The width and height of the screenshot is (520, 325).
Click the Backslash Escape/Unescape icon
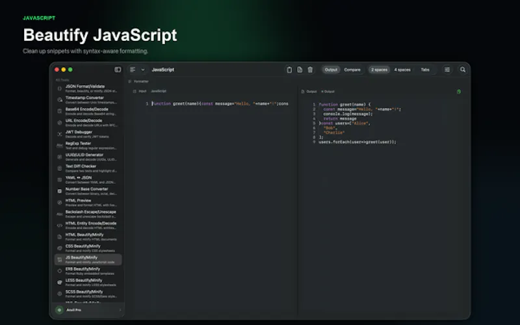coord(60,214)
